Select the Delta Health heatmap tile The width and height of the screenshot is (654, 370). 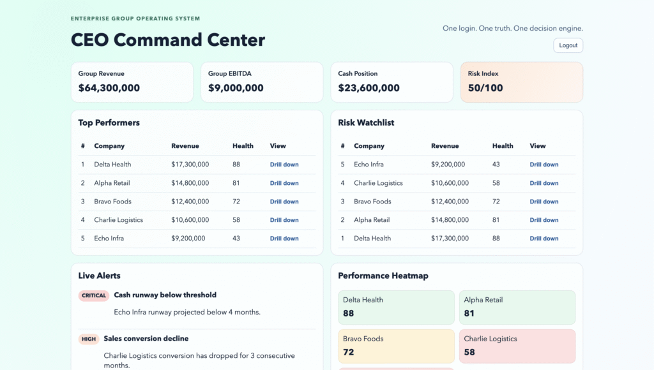click(395, 307)
